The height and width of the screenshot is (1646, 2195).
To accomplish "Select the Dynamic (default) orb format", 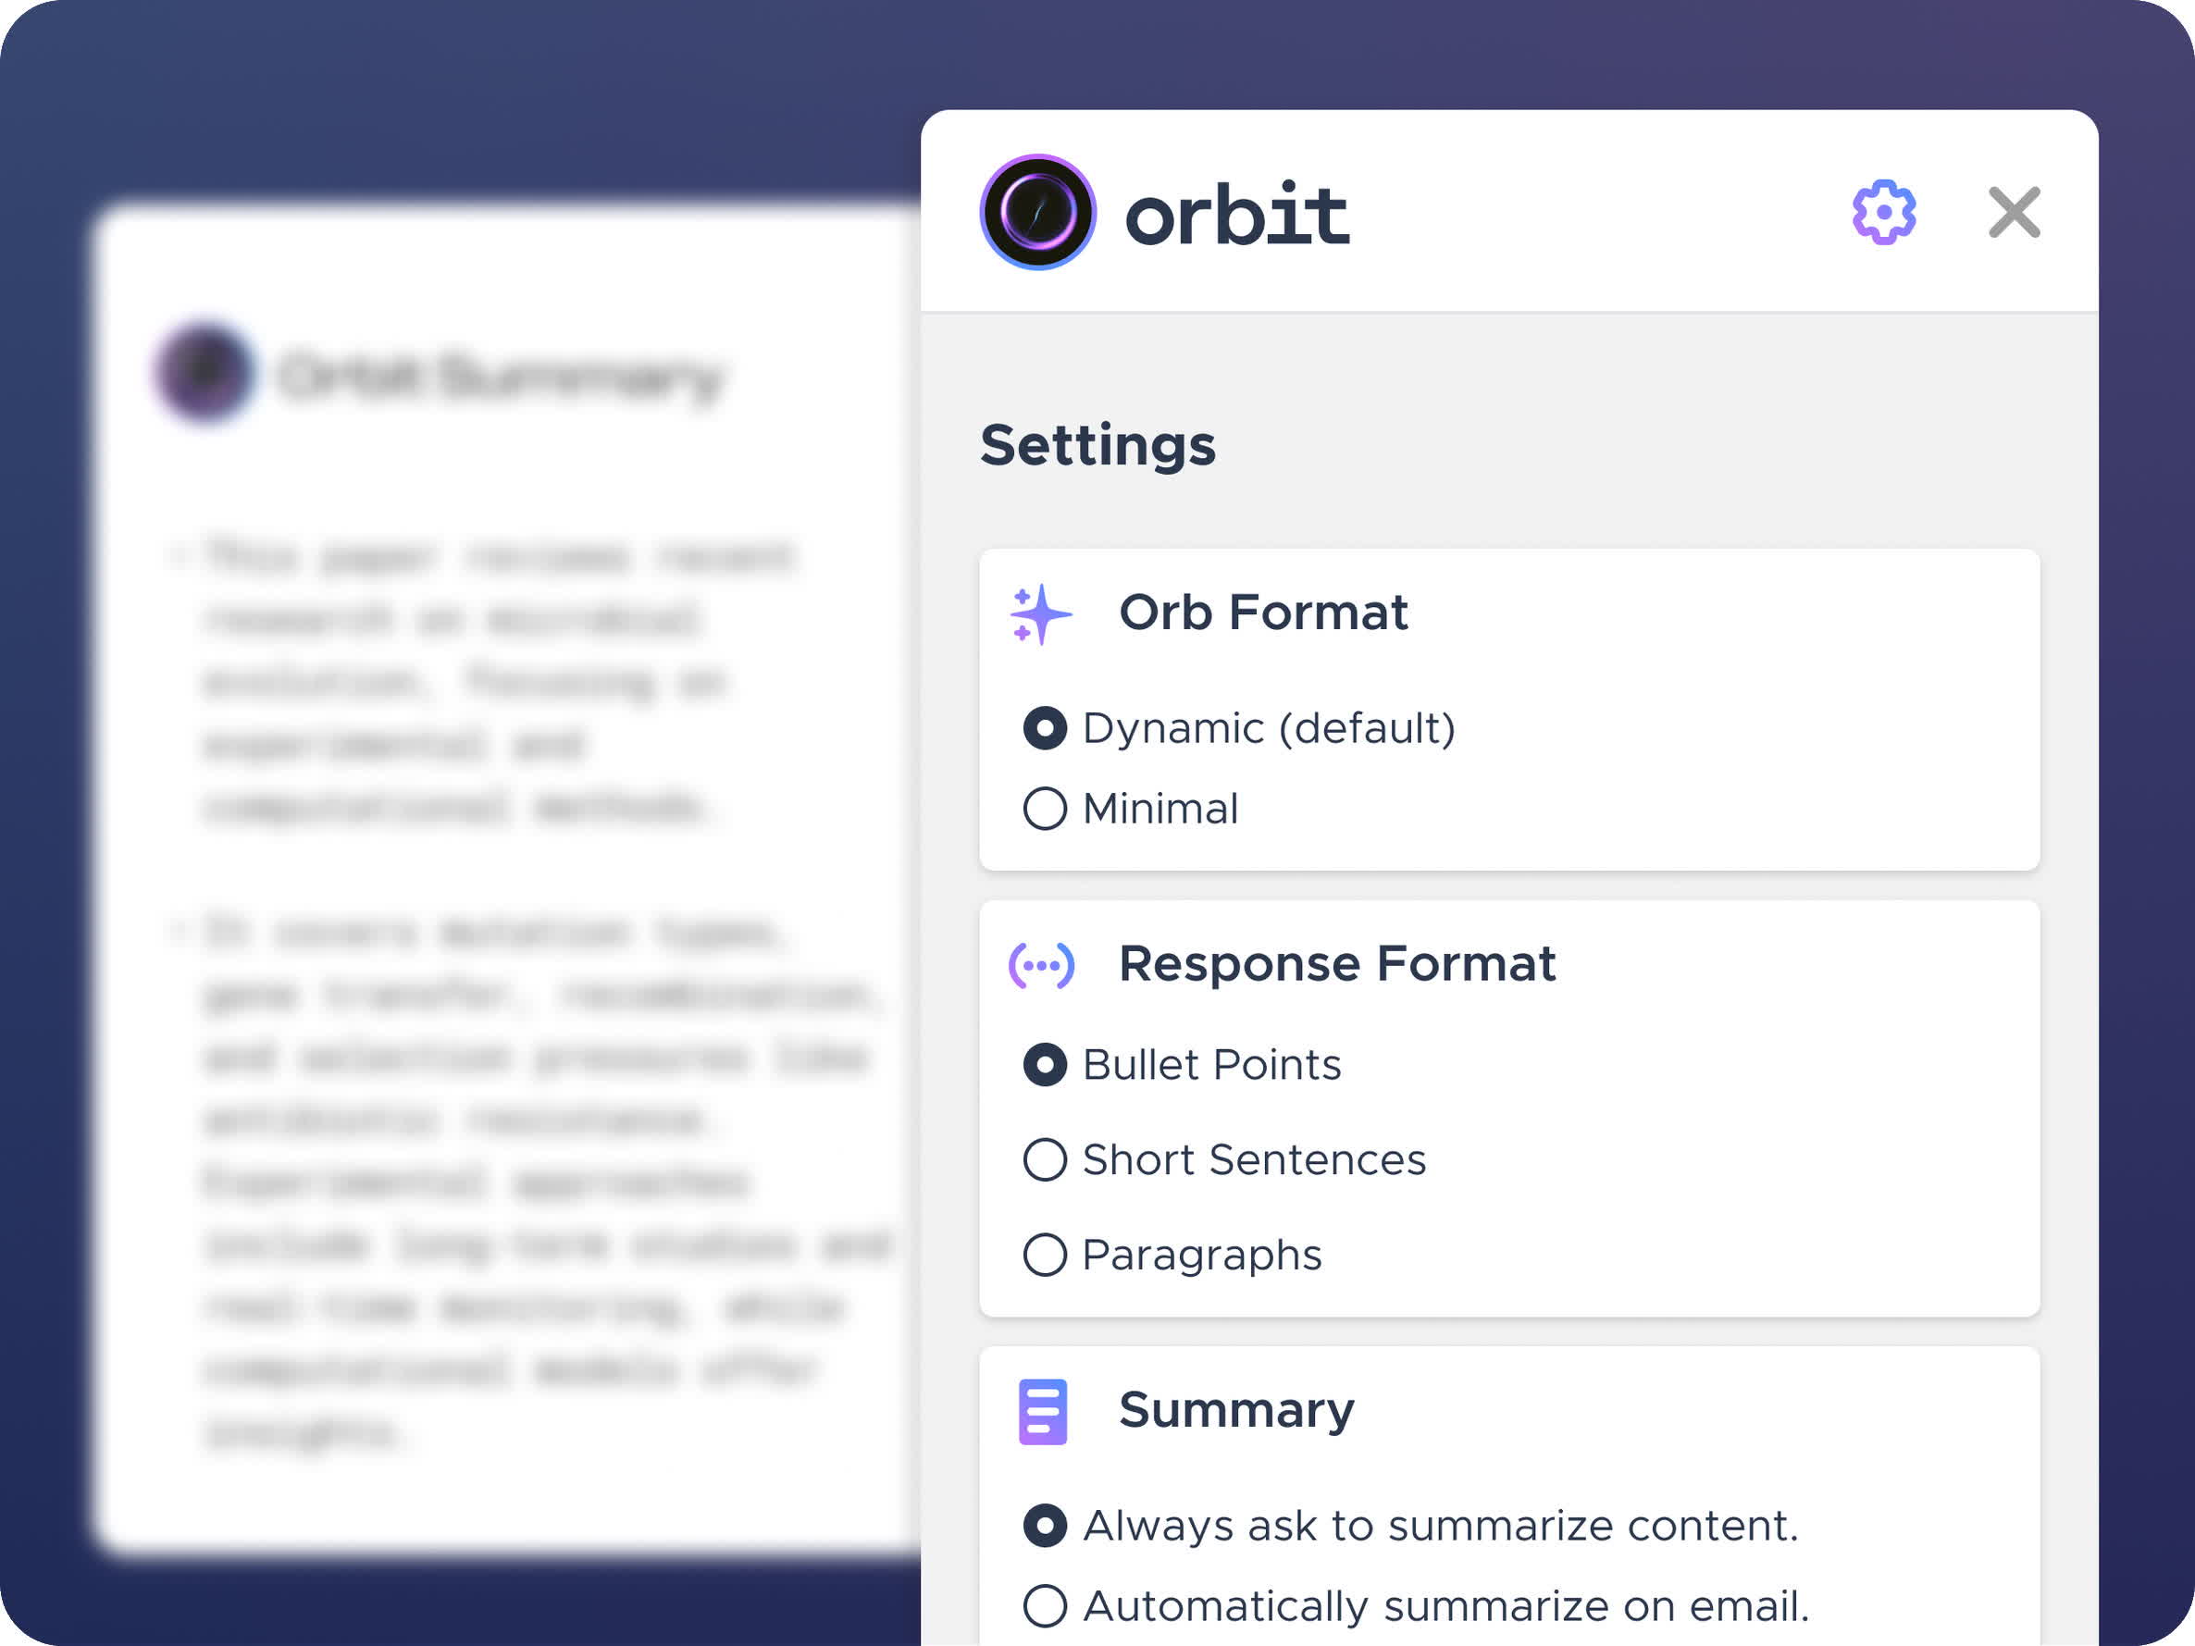I will pyautogui.click(x=1045, y=728).
